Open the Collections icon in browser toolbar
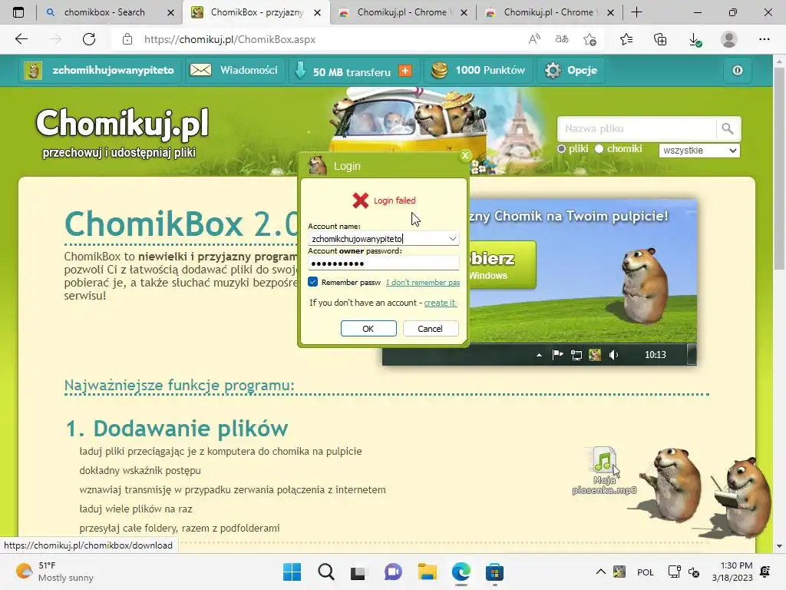Image resolution: width=786 pixels, height=590 pixels. [x=660, y=39]
